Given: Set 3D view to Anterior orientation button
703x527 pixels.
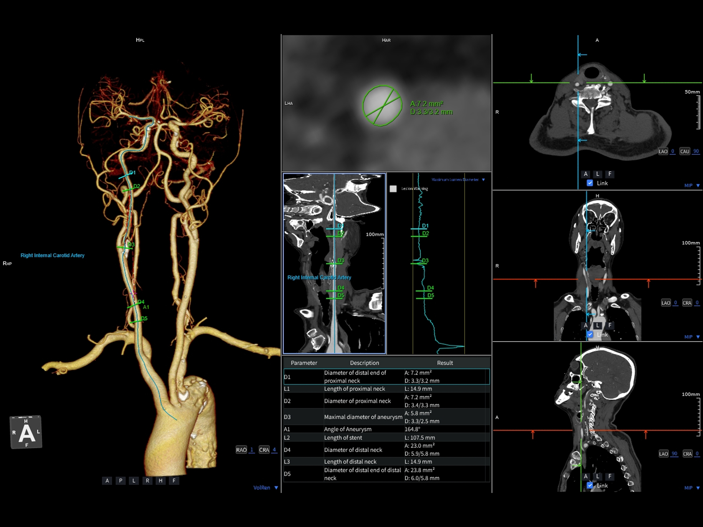Looking at the screenshot, I should (107, 481).
